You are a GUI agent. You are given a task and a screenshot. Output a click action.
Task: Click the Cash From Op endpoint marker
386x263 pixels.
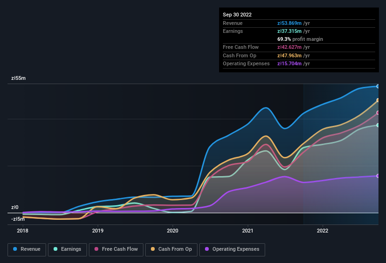(x=378, y=101)
